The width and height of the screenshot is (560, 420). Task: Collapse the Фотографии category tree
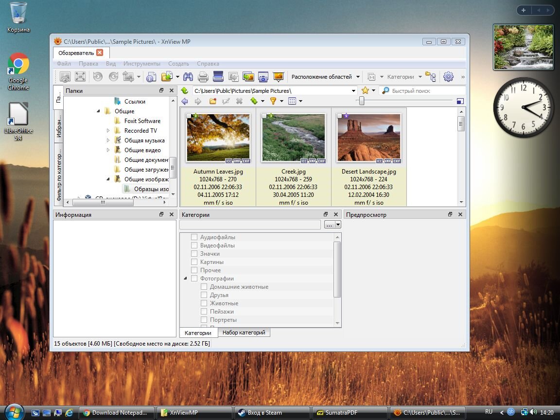coord(185,278)
